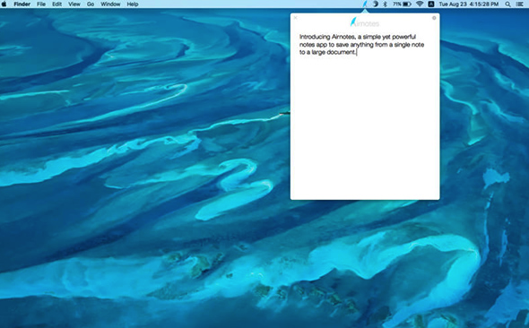Click the crescent moon menu bar icon

375,4
